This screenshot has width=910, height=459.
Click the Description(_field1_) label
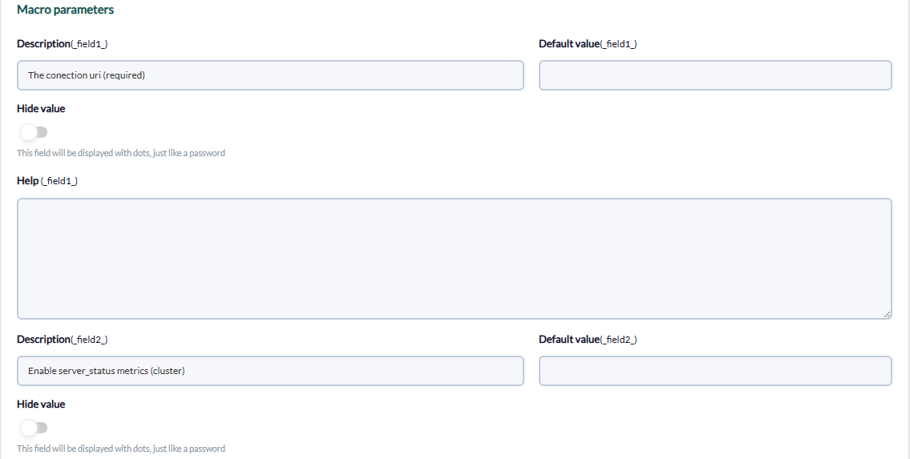coord(62,44)
